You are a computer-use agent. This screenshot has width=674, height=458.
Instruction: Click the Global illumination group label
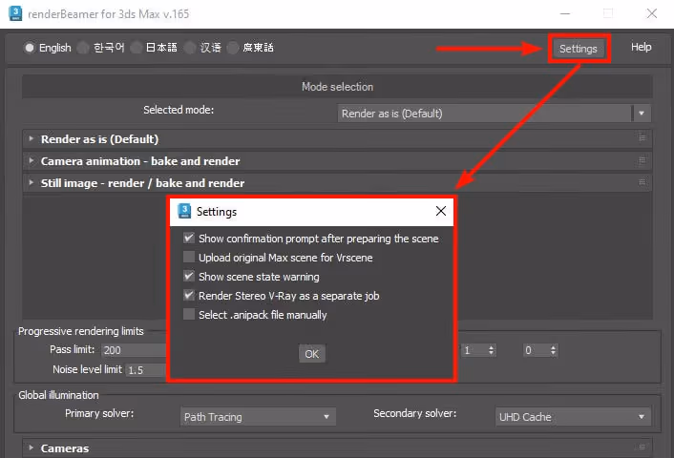[58, 395]
